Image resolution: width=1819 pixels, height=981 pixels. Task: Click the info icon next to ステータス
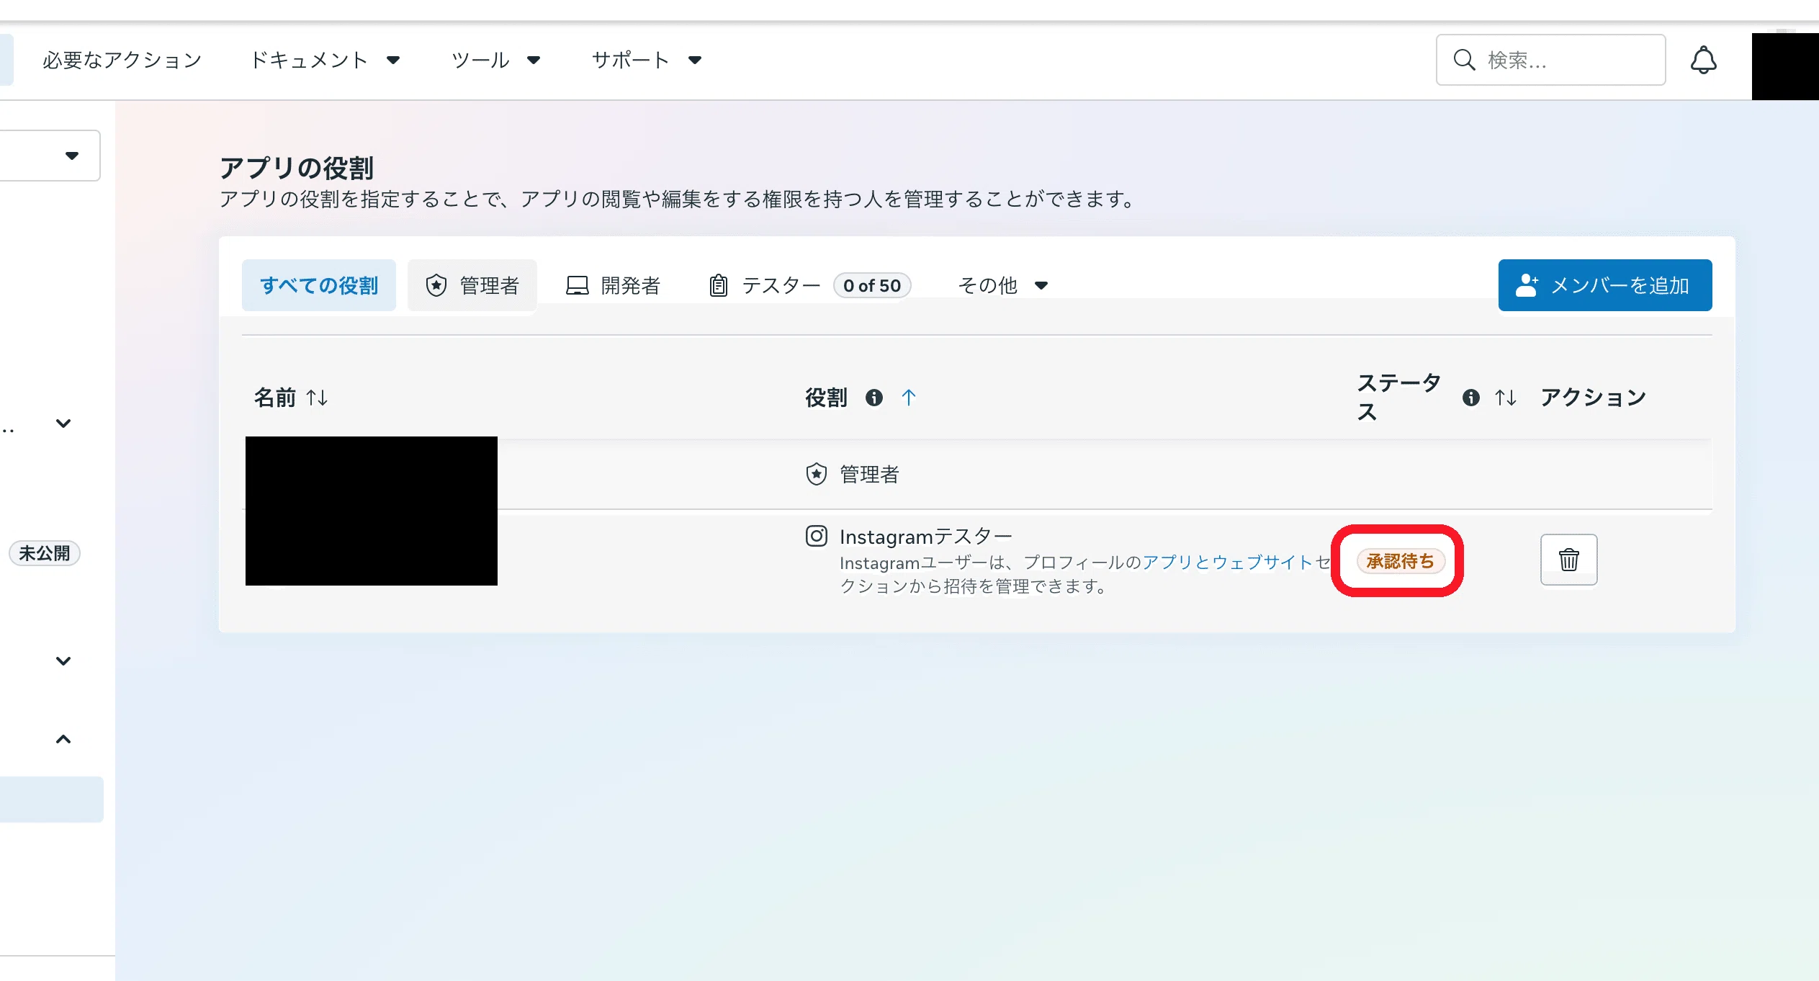click(x=1470, y=398)
